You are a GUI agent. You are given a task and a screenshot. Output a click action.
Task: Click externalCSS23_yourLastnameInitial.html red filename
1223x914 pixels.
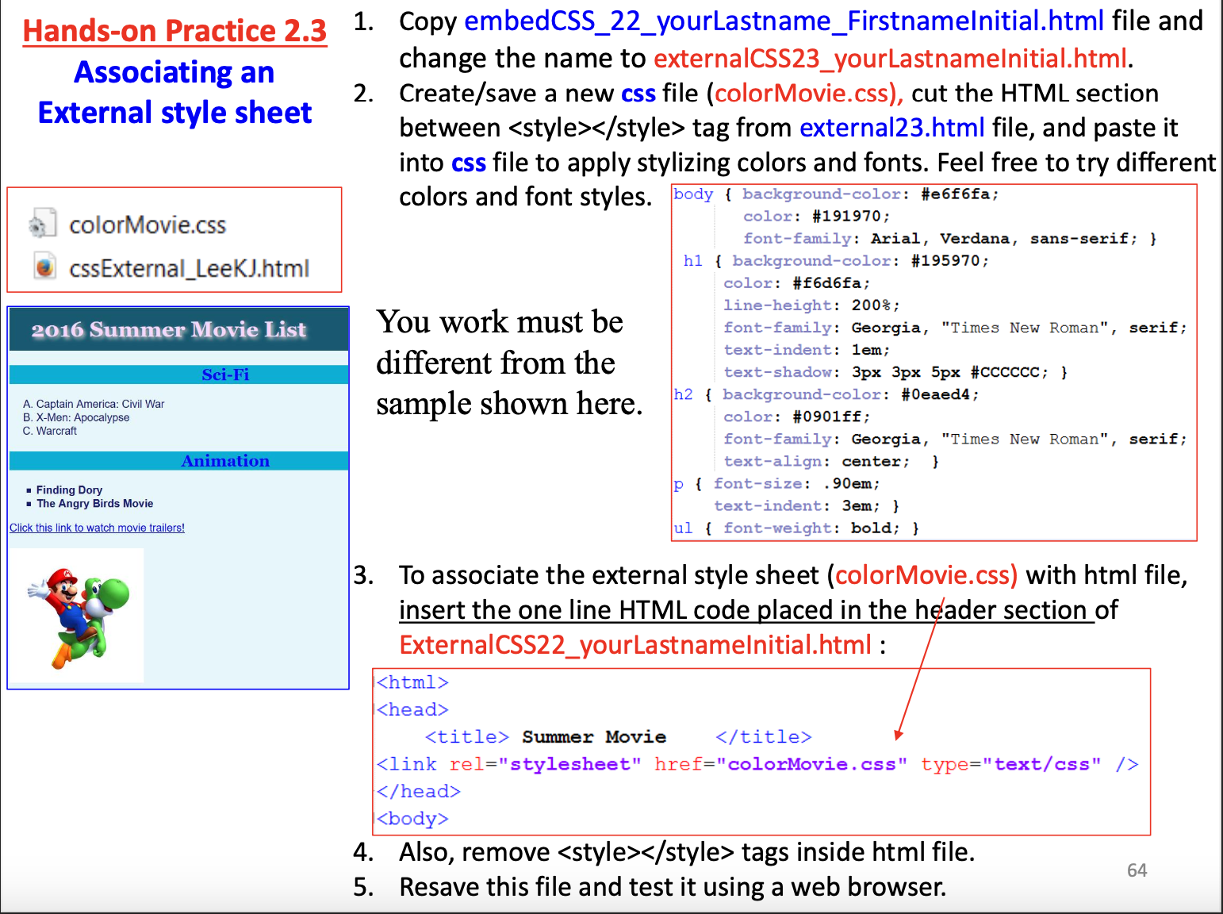(x=890, y=58)
